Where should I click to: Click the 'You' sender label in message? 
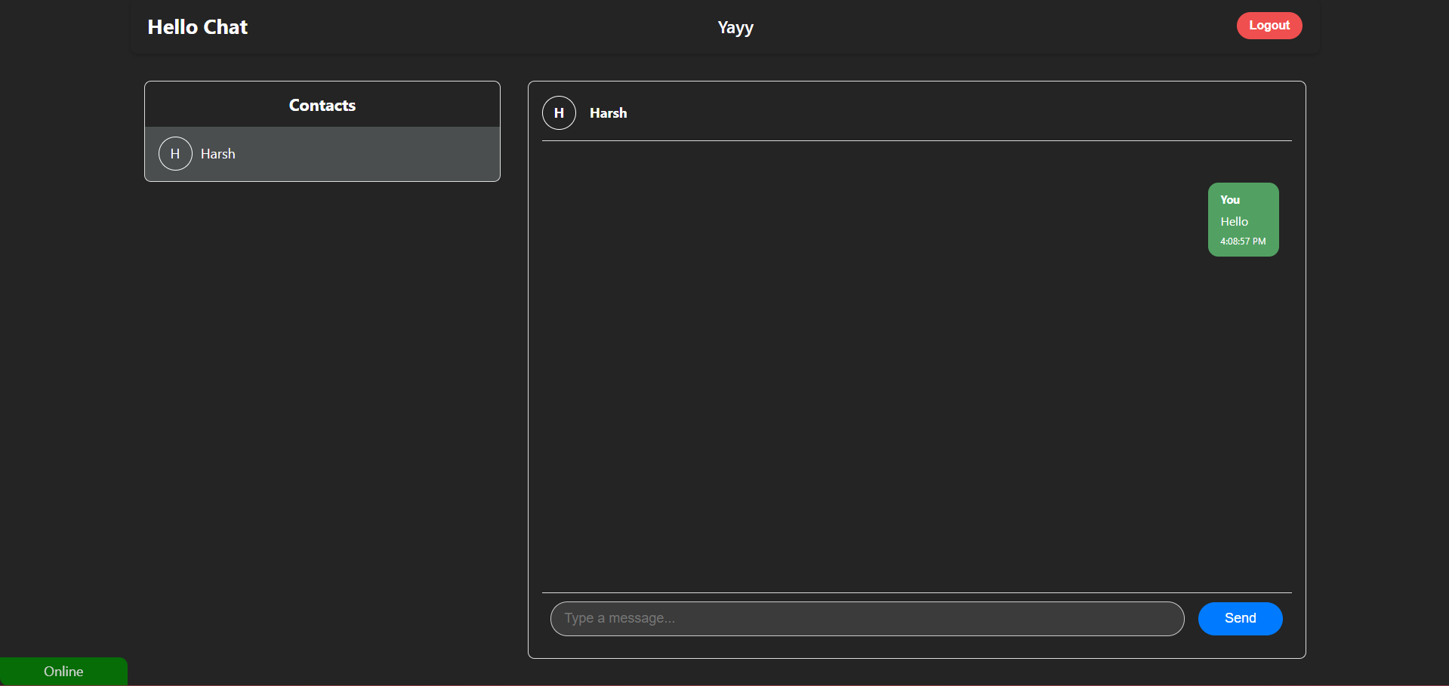(x=1230, y=200)
